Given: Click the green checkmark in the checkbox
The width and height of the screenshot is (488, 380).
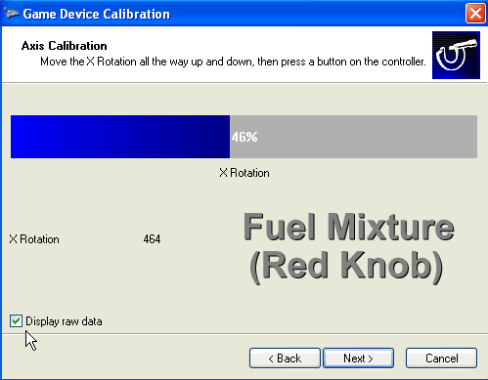Looking at the screenshot, I should coord(16,321).
